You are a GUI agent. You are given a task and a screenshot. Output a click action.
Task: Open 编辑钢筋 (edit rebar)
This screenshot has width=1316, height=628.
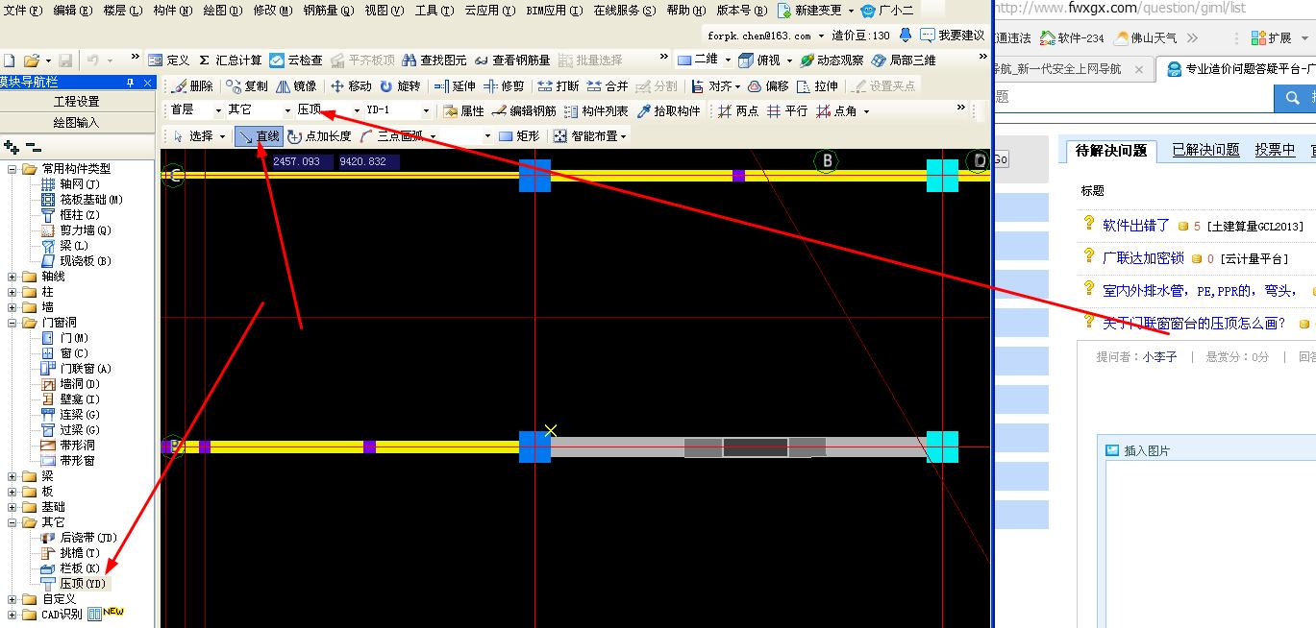pos(524,111)
